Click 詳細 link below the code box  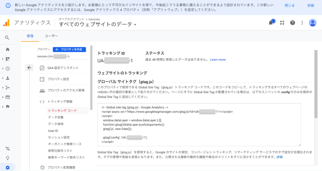click(x=280, y=157)
